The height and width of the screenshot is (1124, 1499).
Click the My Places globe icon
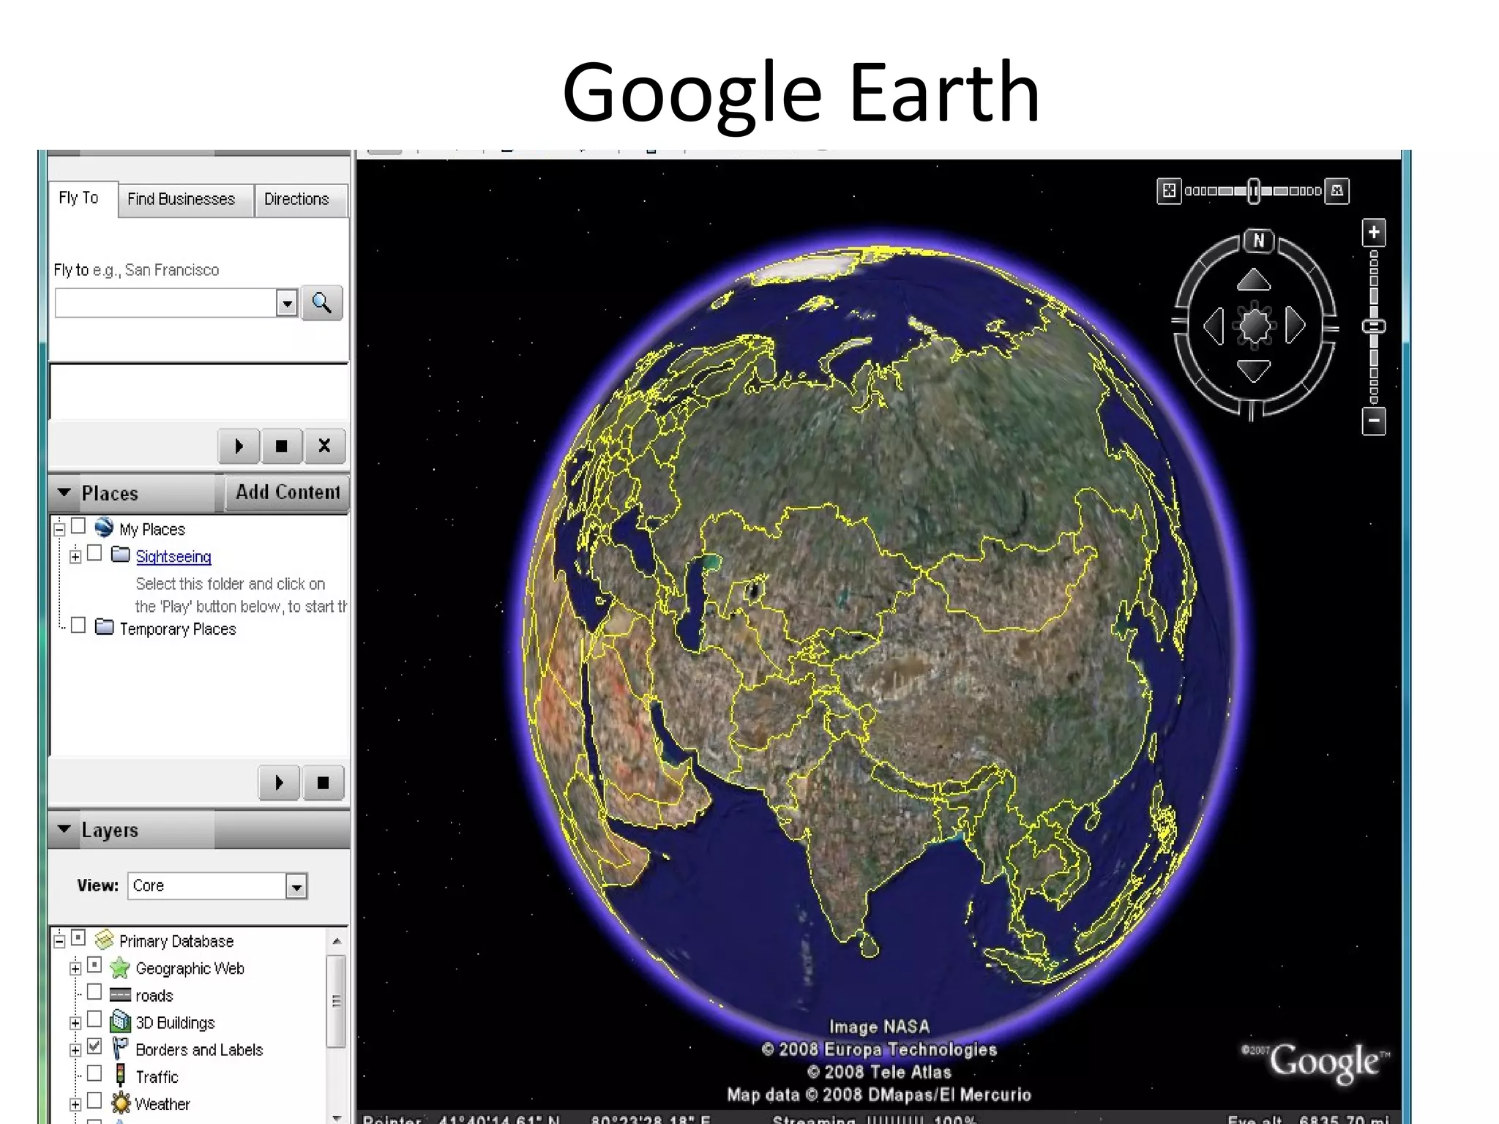click(104, 527)
